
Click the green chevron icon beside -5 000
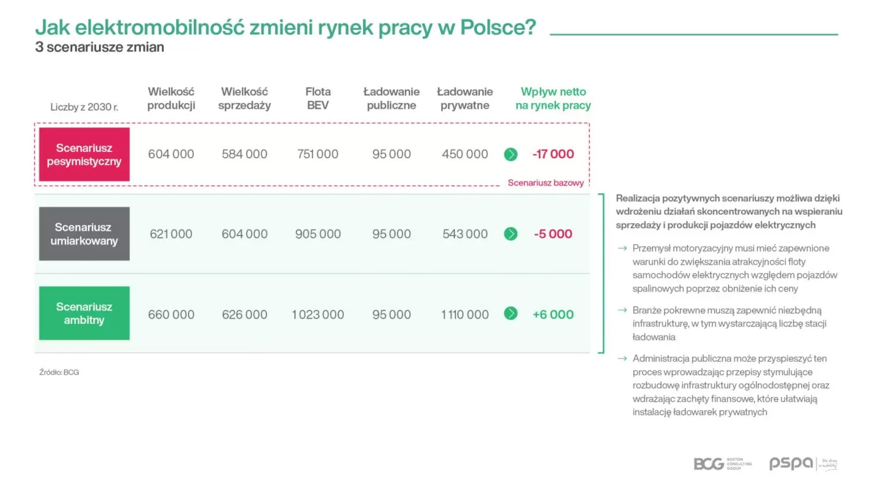pos(510,234)
